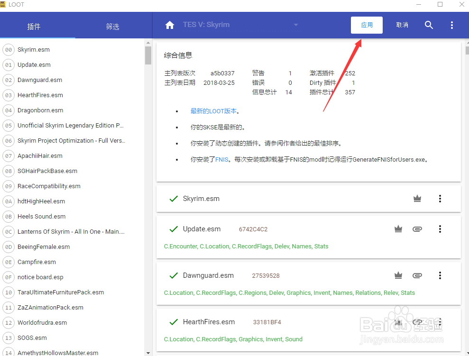Image resolution: width=469 pixels, height=356 pixels.
Task: Select Dragonborn.esm in plugin list
Action: tap(40, 110)
